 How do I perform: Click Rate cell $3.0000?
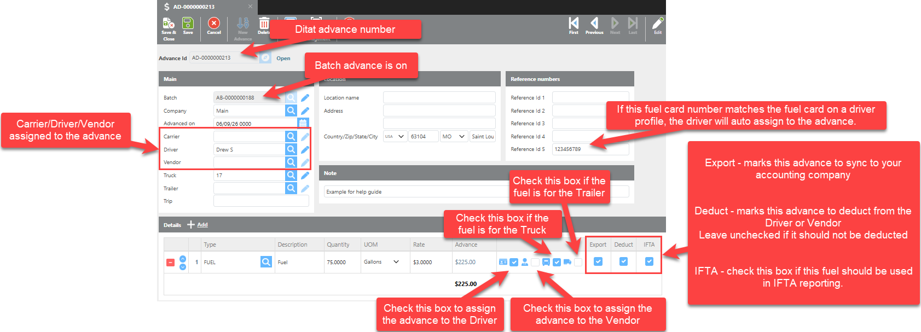click(431, 262)
